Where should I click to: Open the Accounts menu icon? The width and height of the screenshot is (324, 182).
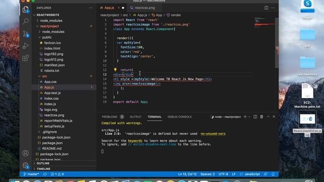click(x=26, y=153)
